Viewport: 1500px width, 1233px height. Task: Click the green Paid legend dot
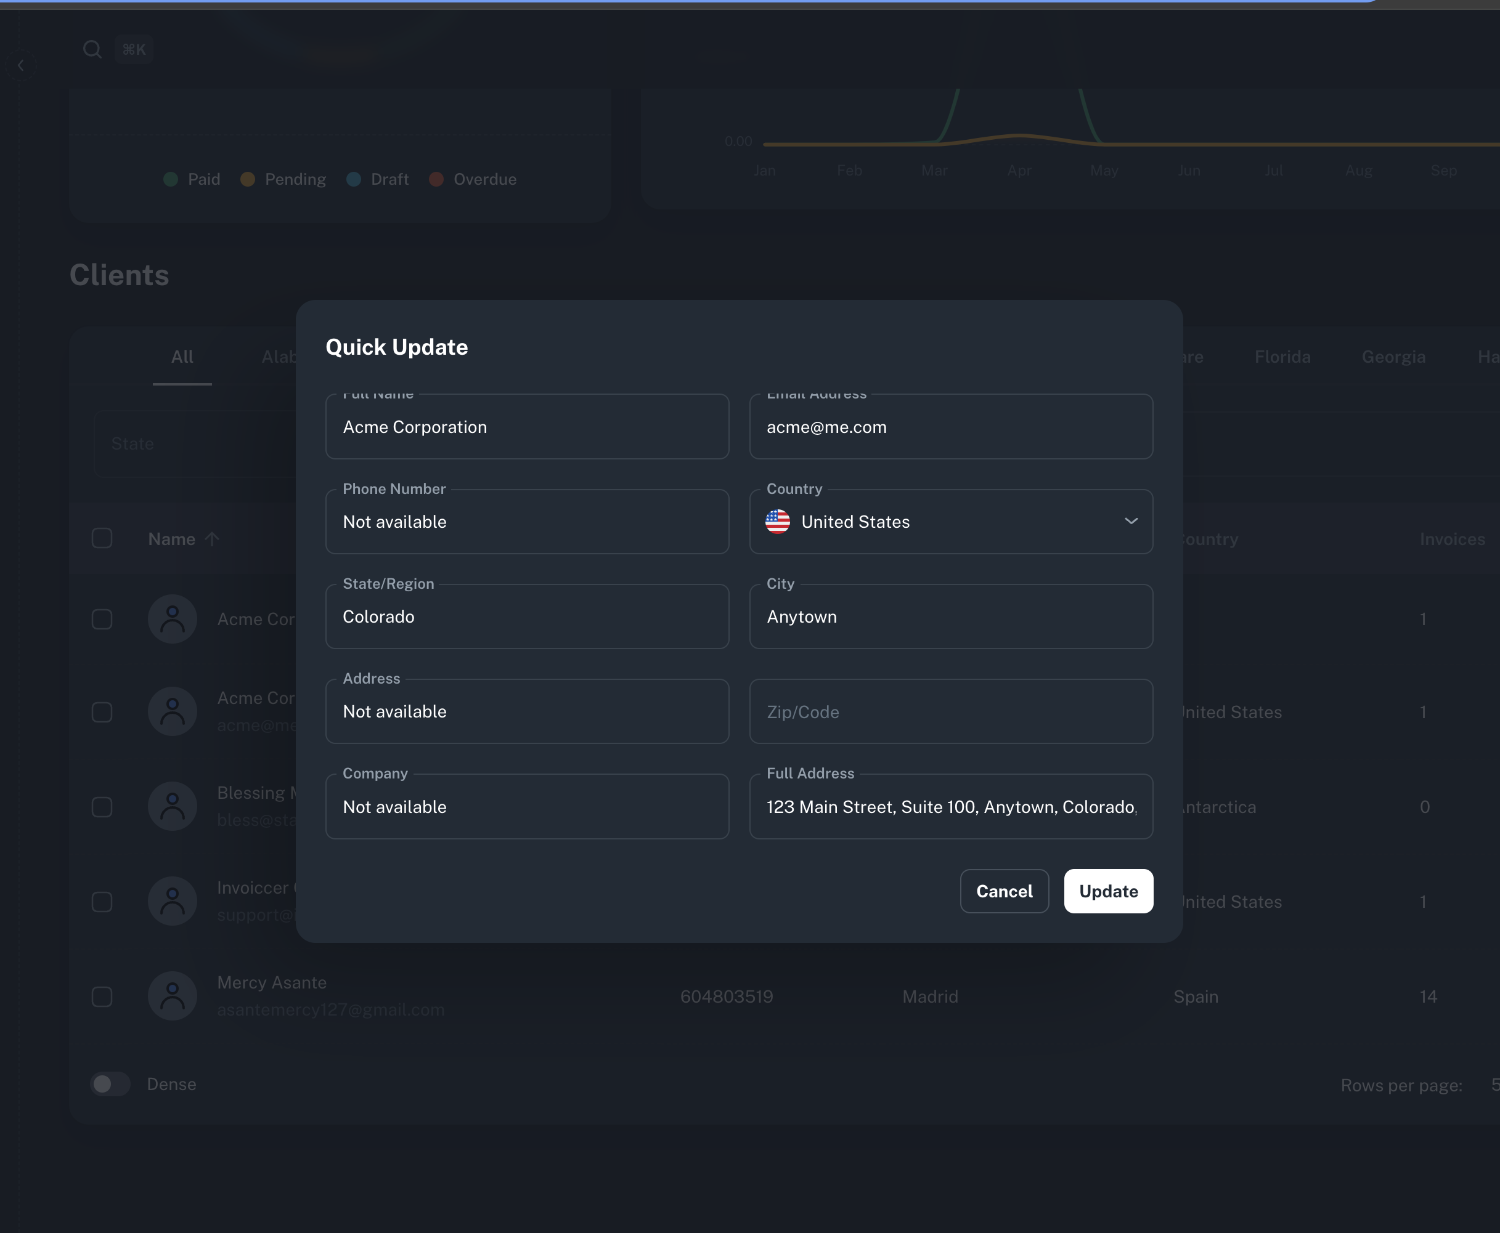click(171, 179)
